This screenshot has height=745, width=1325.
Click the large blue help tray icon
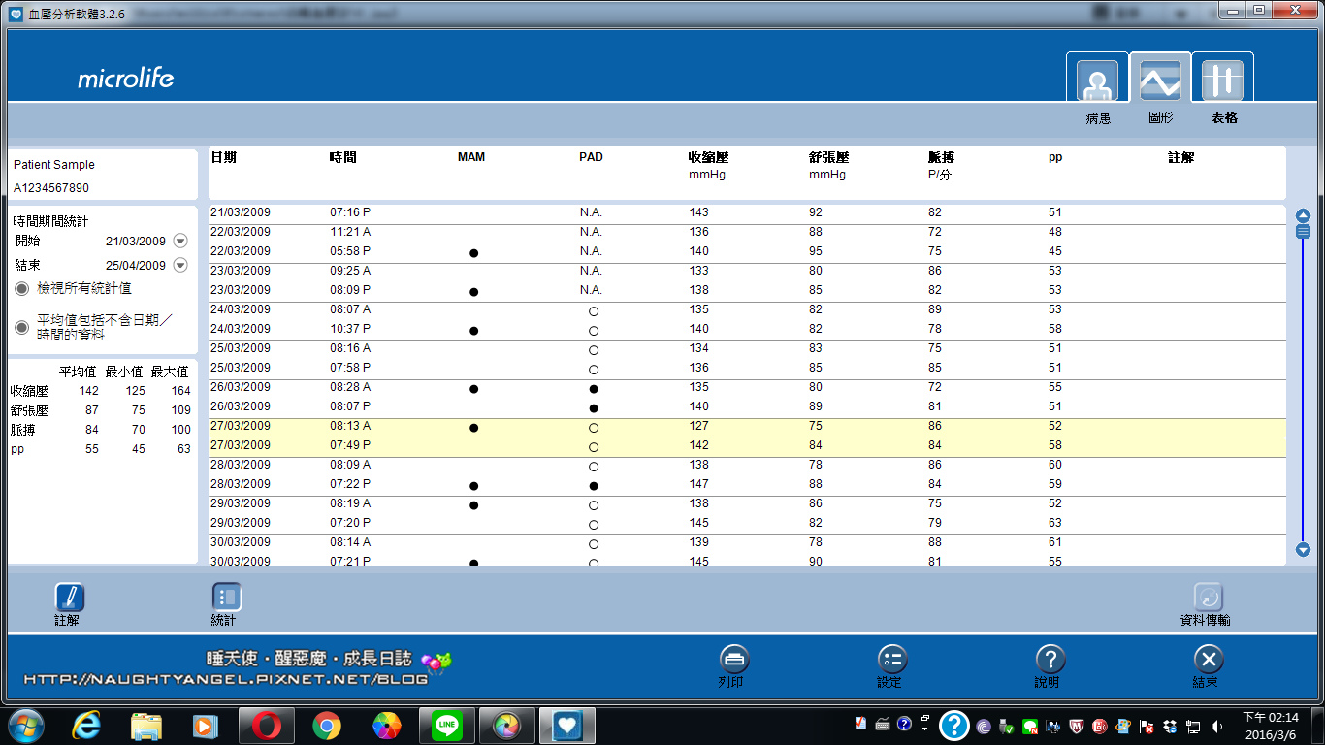[954, 726]
